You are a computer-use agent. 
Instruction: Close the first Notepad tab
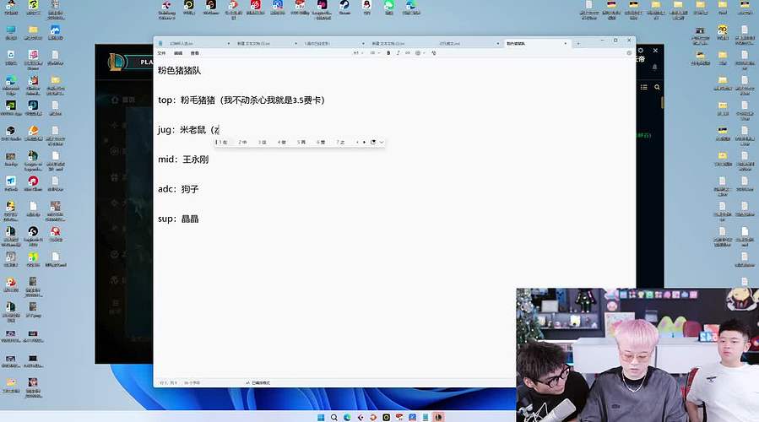(229, 44)
